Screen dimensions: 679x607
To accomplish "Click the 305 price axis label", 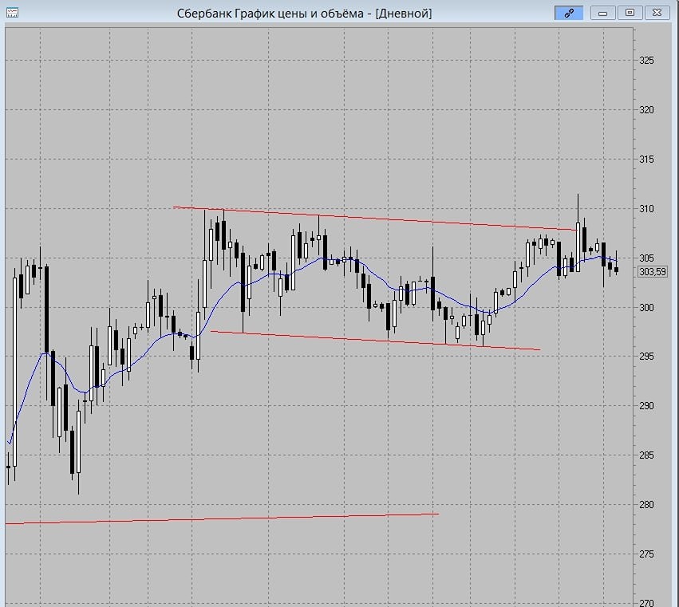I will 646,258.
